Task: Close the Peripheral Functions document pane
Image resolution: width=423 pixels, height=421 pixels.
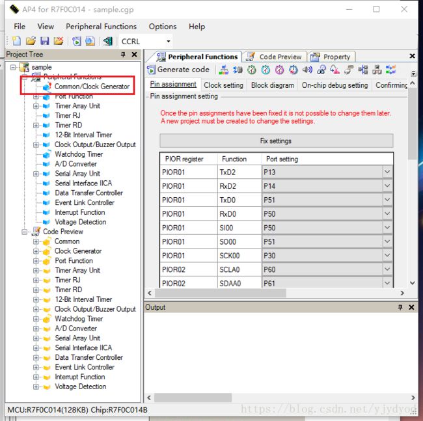Action: pyautogui.click(x=412, y=56)
